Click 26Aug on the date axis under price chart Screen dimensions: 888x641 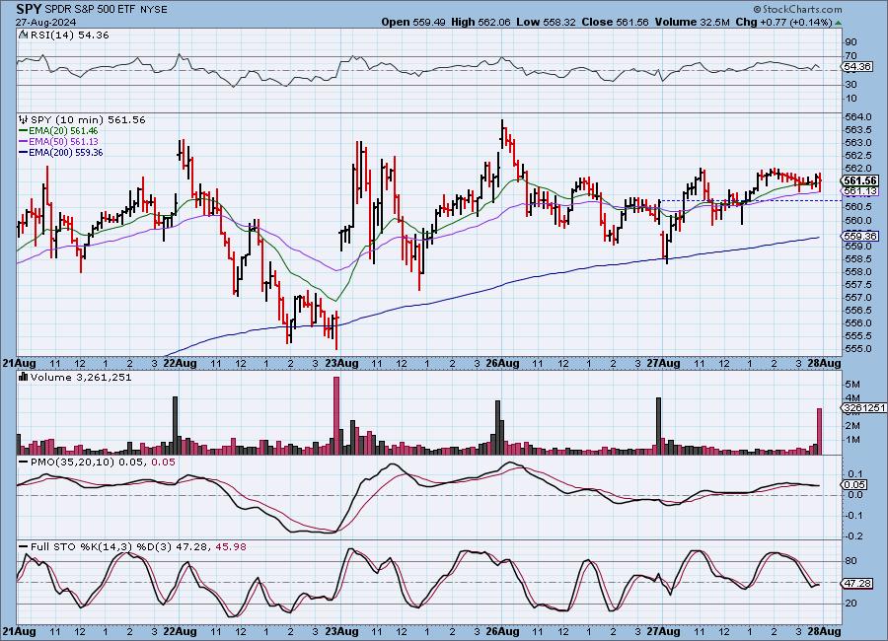503,363
